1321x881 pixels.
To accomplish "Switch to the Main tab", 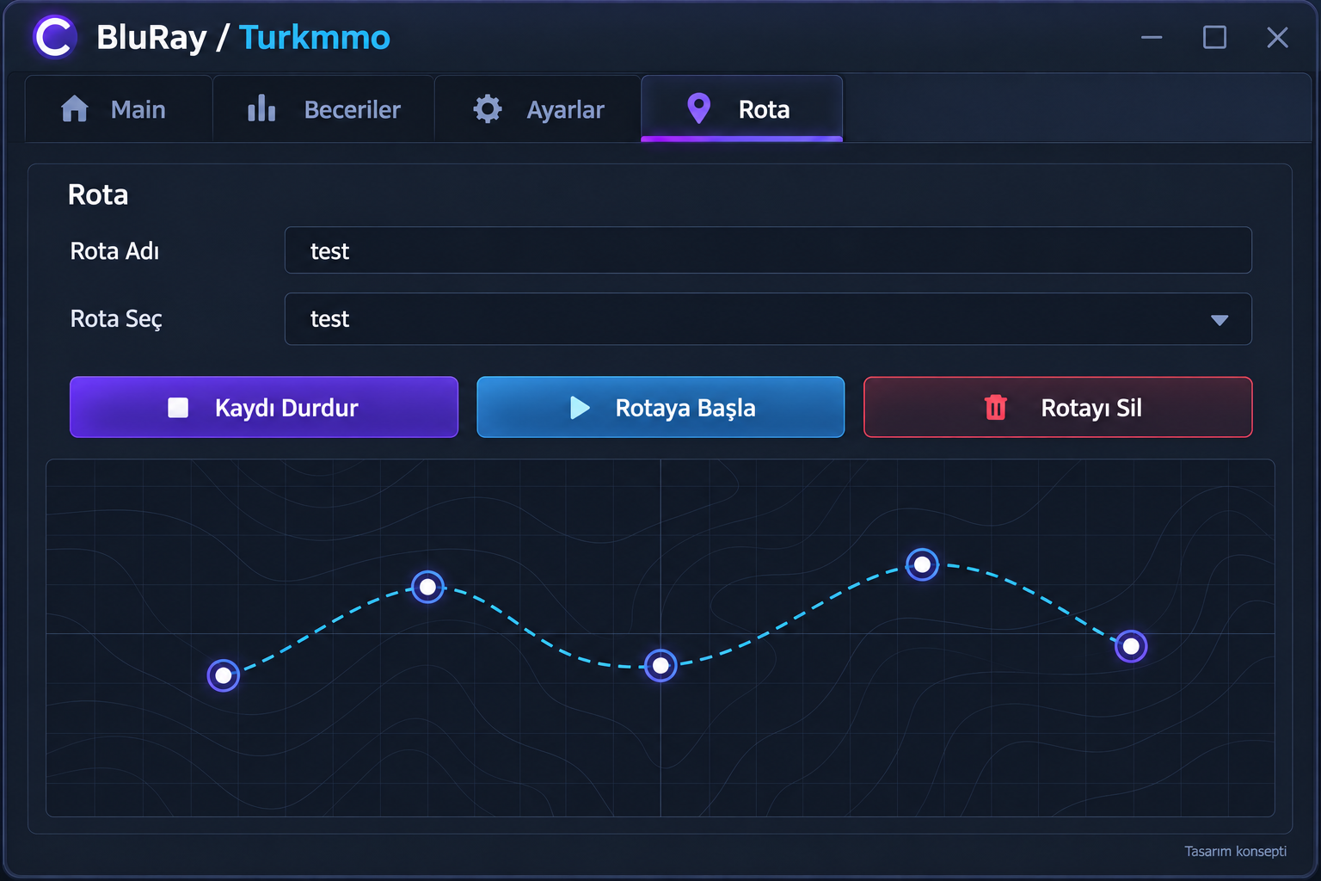I will tap(119, 108).
